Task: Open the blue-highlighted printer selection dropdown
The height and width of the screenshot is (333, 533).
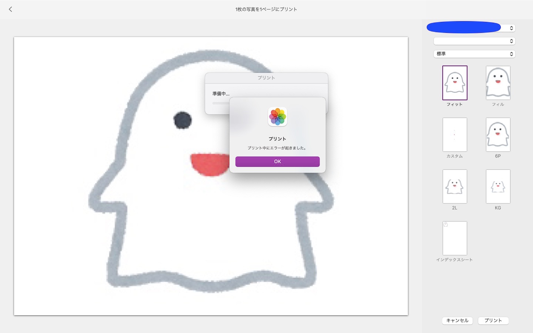Action: pyautogui.click(x=471, y=28)
